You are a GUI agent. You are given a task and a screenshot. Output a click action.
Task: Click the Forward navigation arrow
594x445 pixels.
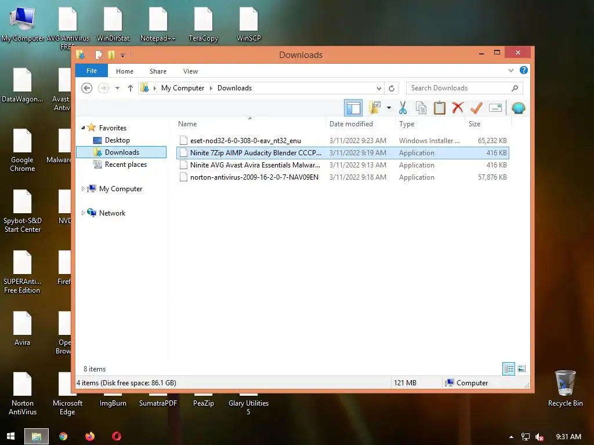[103, 88]
